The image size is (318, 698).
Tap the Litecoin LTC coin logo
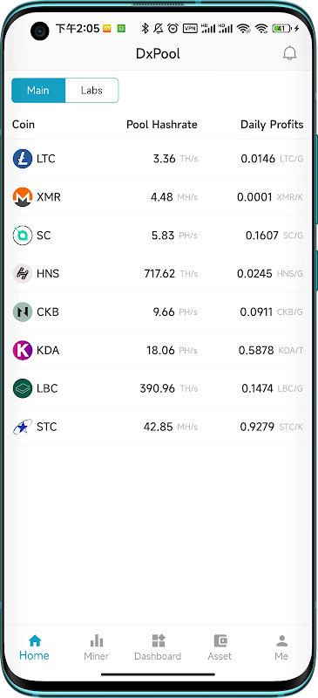23,159
